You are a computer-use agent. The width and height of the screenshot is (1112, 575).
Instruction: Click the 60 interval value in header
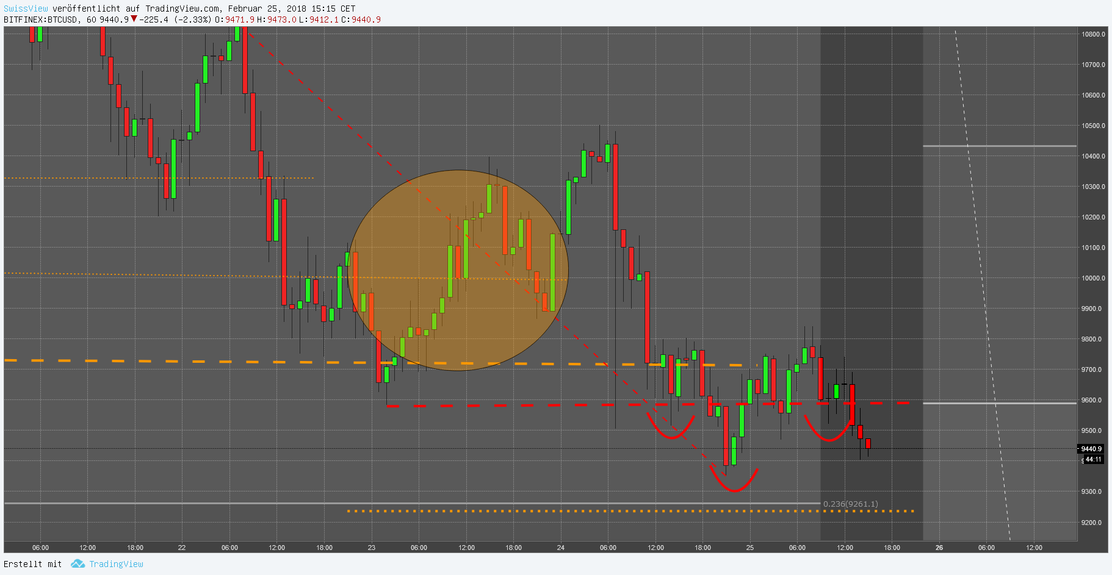click(92, 20)
